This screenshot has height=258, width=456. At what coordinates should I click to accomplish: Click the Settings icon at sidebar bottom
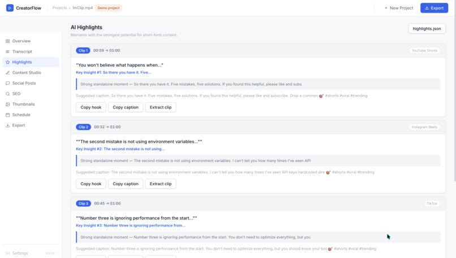point(7,253)
